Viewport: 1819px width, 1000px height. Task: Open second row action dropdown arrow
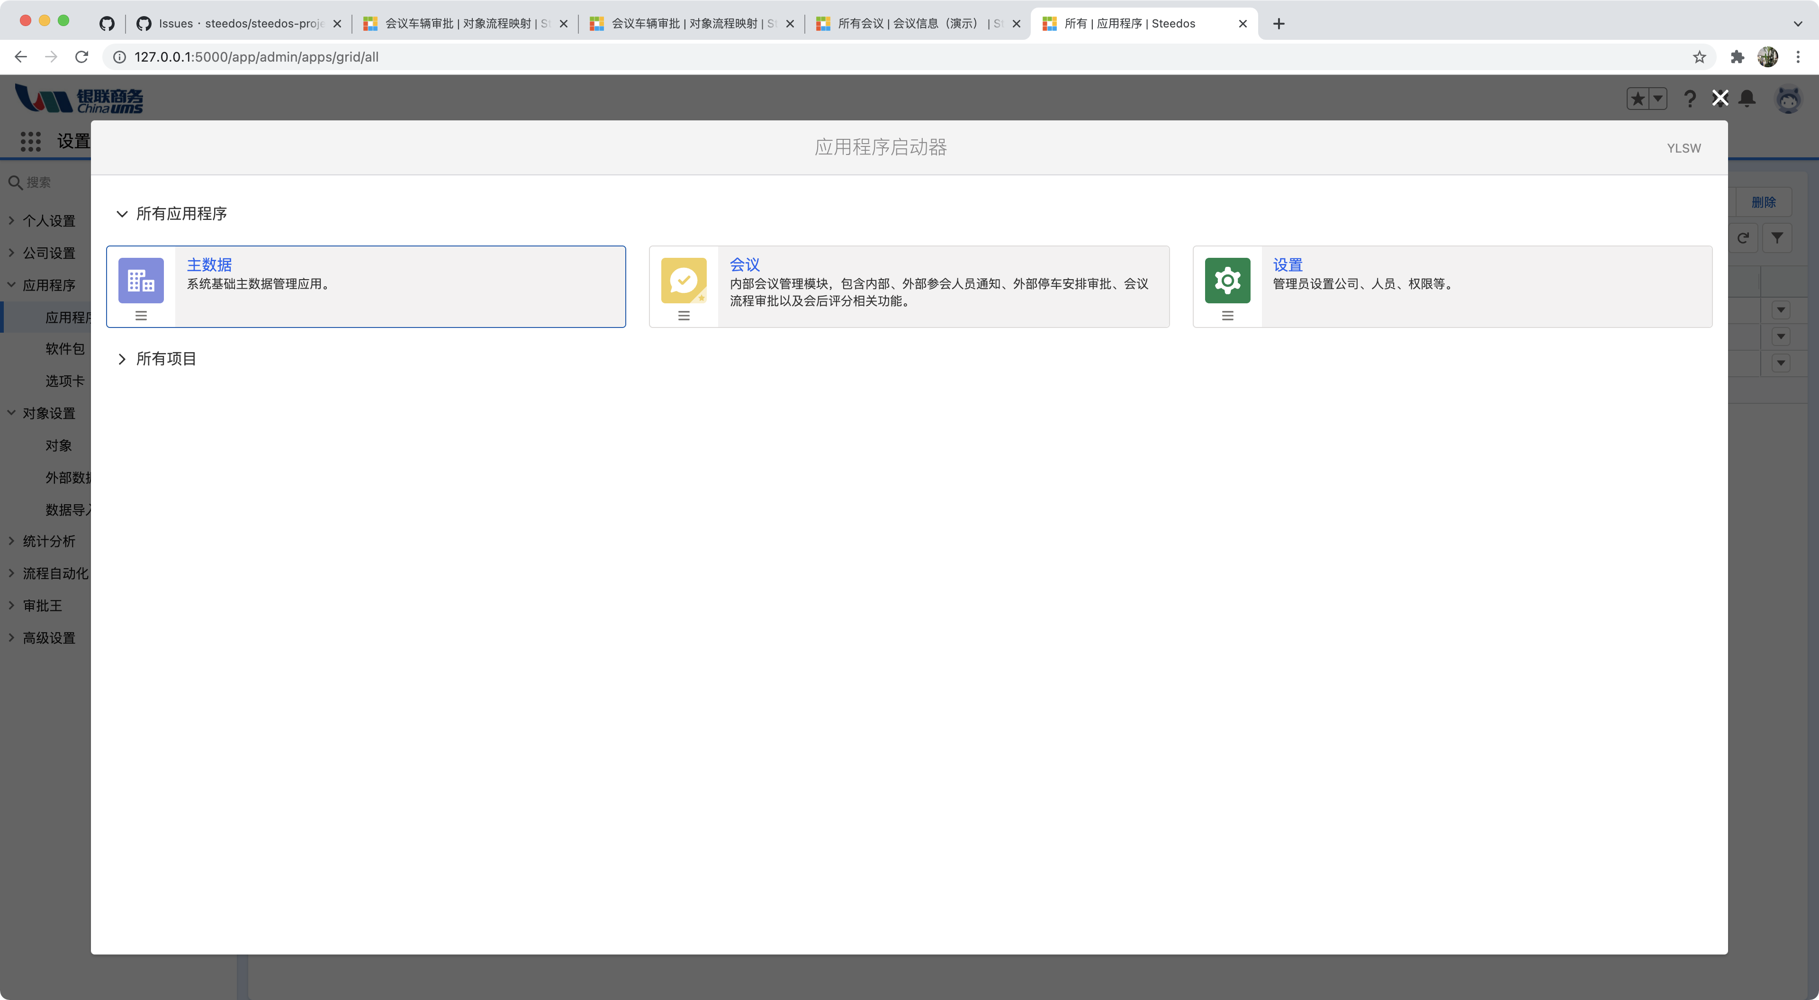pos(1781,336)
